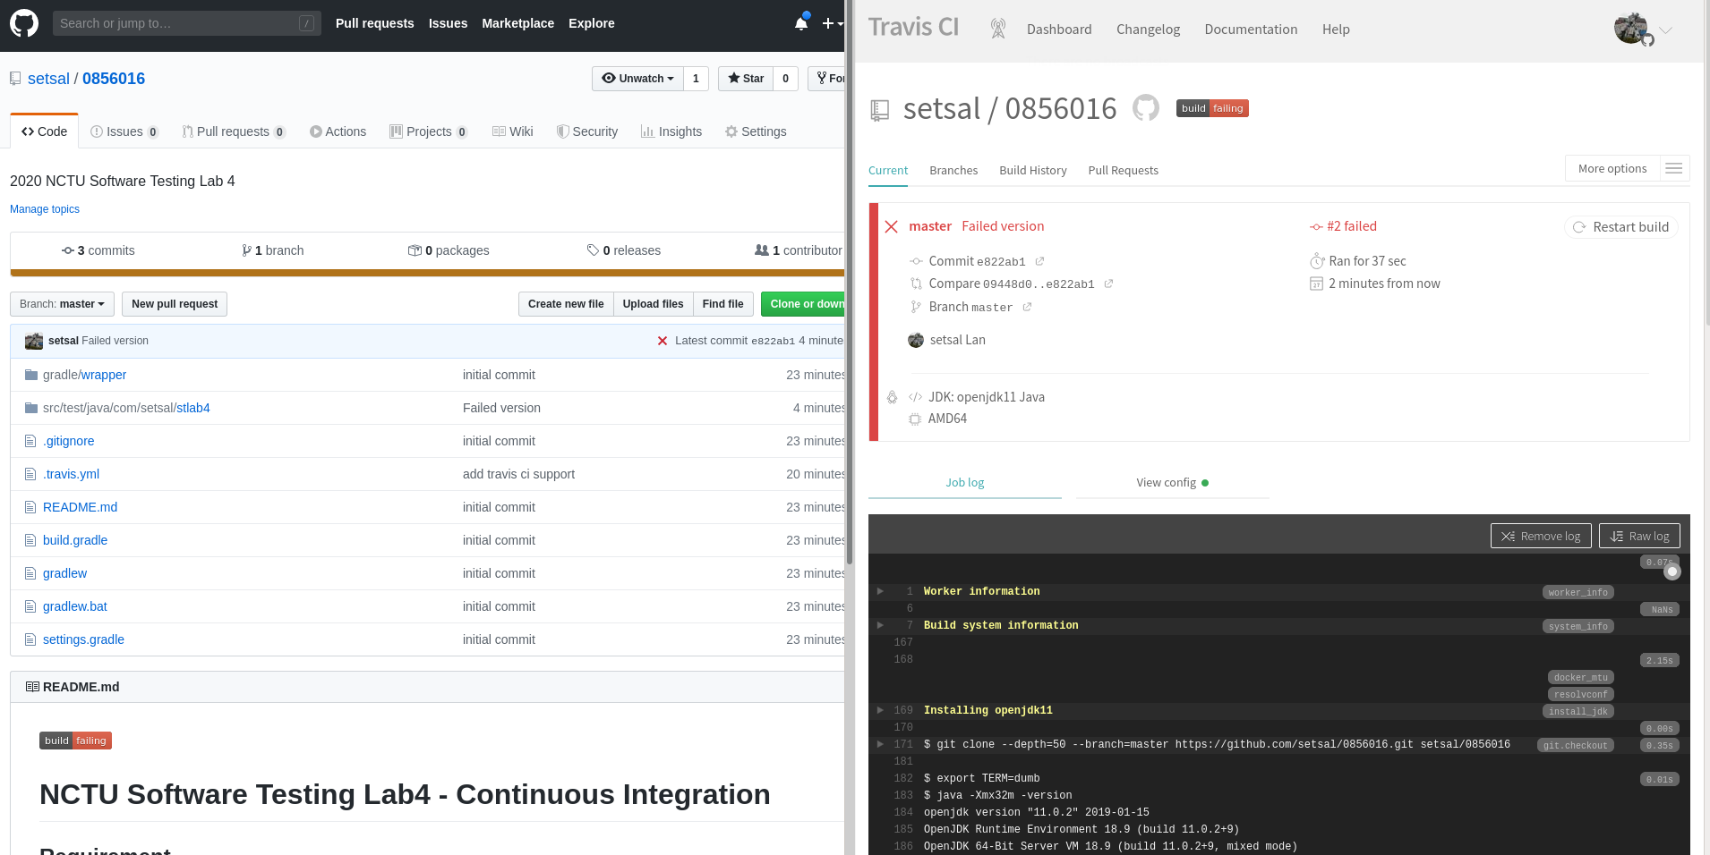Star the repository
1710x855 pixels.
point(746,79)
